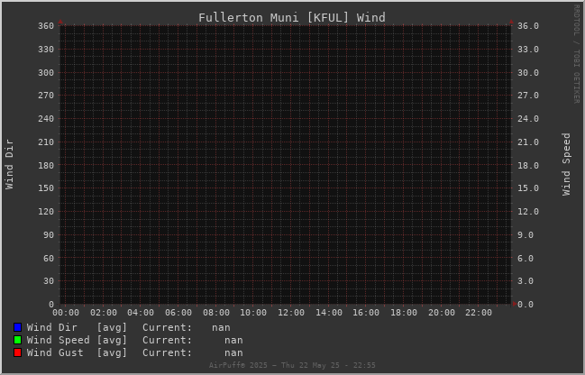Click the 240 value on left axis
Image resolution: width=585 pixels, height=375 pixels.
(x=46, y=119)
